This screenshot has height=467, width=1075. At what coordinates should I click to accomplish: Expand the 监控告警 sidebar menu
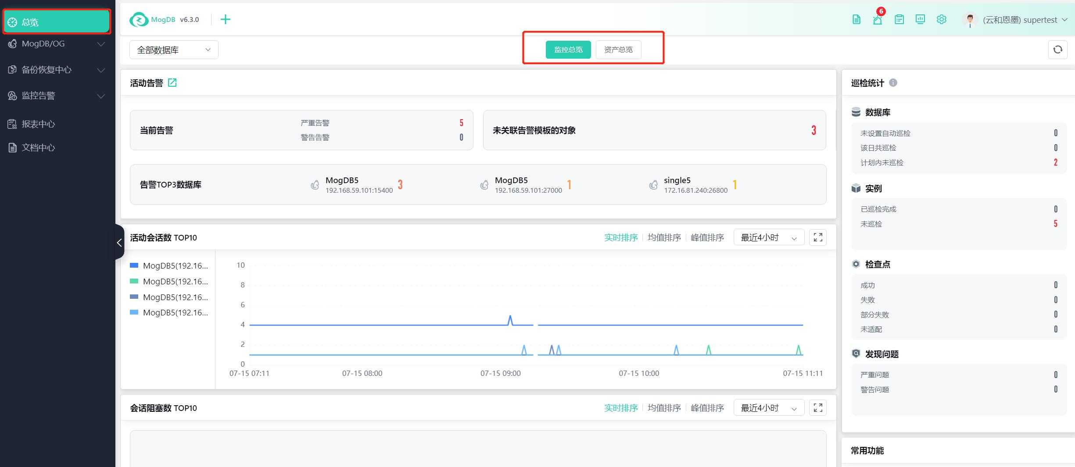tap(57, 96)
